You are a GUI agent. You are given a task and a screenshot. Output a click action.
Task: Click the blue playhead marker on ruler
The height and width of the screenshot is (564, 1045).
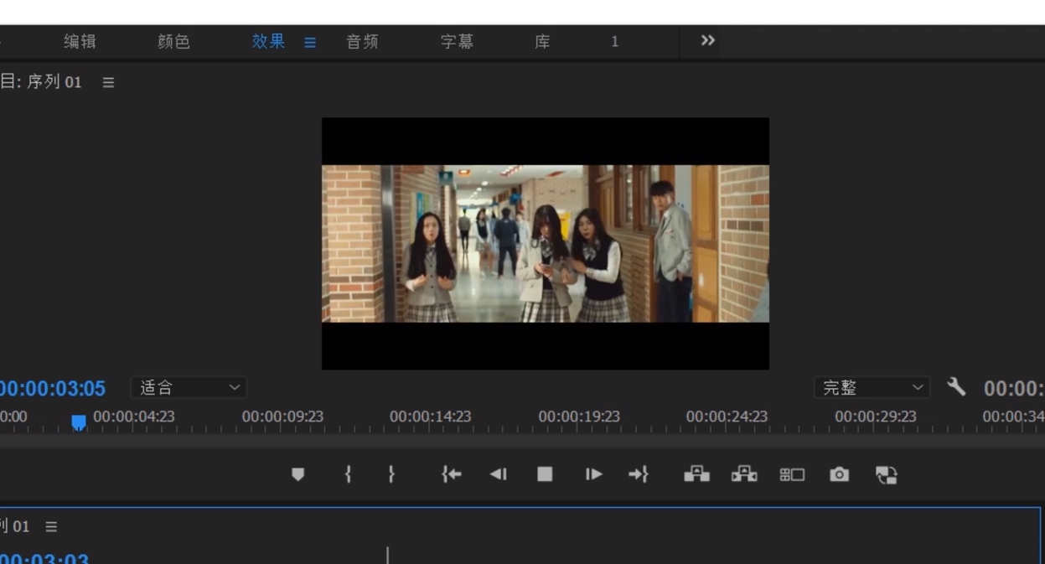pos(79,422)
